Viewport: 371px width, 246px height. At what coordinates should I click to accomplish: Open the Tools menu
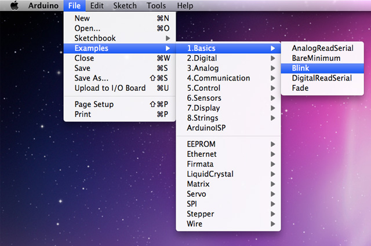coord(156,6)
